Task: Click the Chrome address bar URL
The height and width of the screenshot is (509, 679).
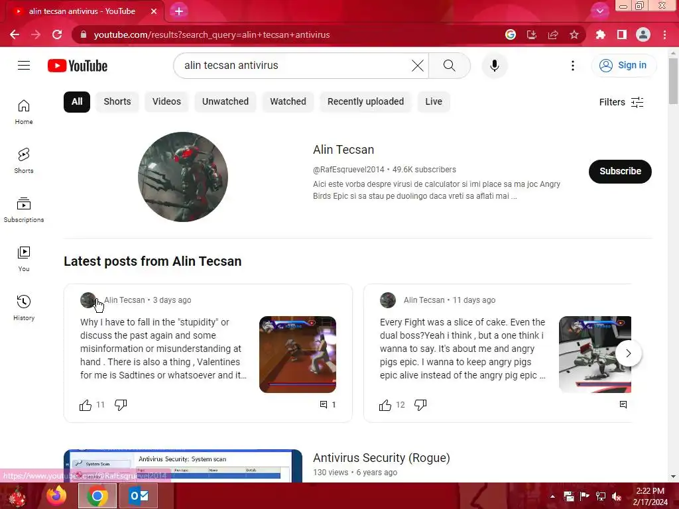Action: pyautogui.click(x=212, y=34)
